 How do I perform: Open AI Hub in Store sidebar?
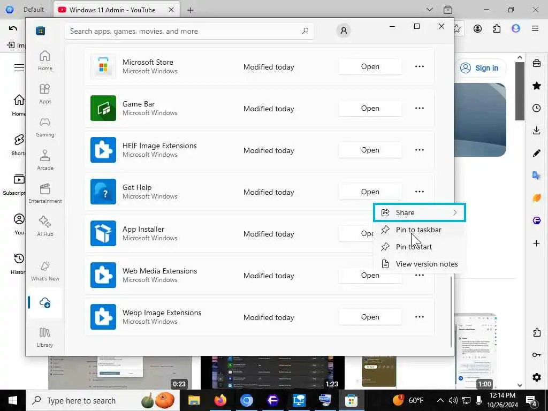click(45, 226)
